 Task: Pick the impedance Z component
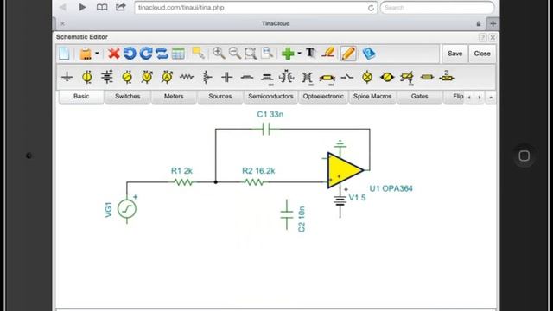pos(447,76)
